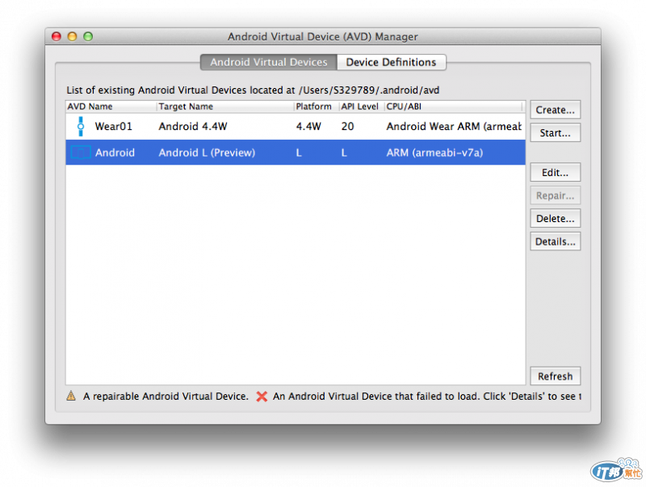This screenshot has height=487, width=646.
Task: Start the selected virtual device
Action: tap(555, 133)
